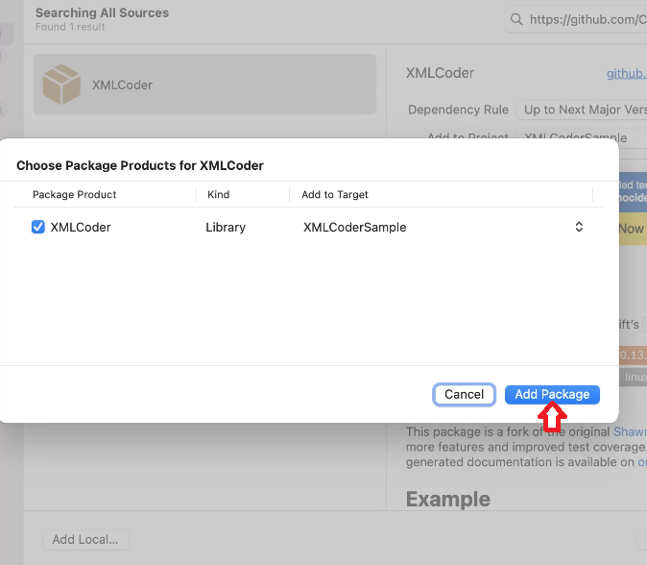This screenshot has height=565, width=647.
Task: Open the XMLCoderSample target dropdown
Action: pos(579,227)
